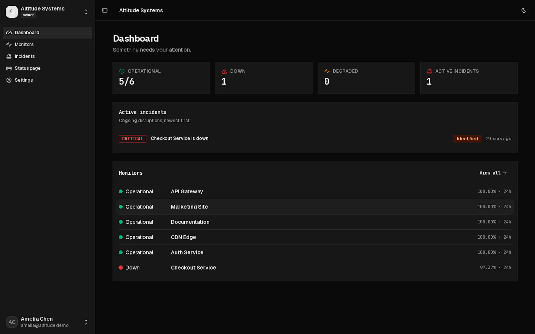
Task: Click View all monitors link
Action: coord(493,173)
